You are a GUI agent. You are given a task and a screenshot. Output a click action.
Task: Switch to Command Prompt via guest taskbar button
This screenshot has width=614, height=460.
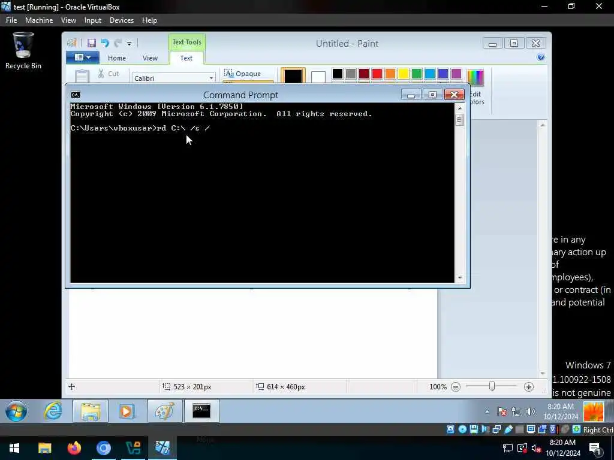tap(201, 411)
